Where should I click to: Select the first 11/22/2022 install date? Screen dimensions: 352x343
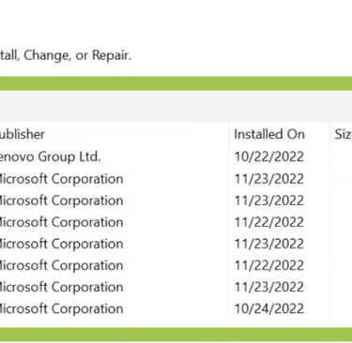[x=269, y=222]
